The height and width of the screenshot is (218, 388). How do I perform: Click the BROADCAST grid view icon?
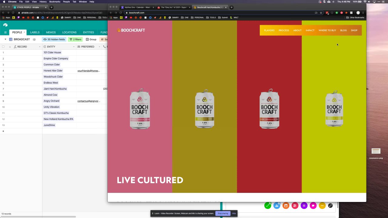click(x=11, y=39)
